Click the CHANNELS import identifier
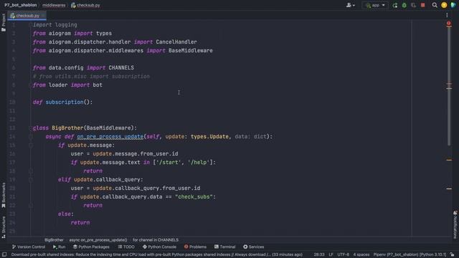 click(x=121, y=67)
